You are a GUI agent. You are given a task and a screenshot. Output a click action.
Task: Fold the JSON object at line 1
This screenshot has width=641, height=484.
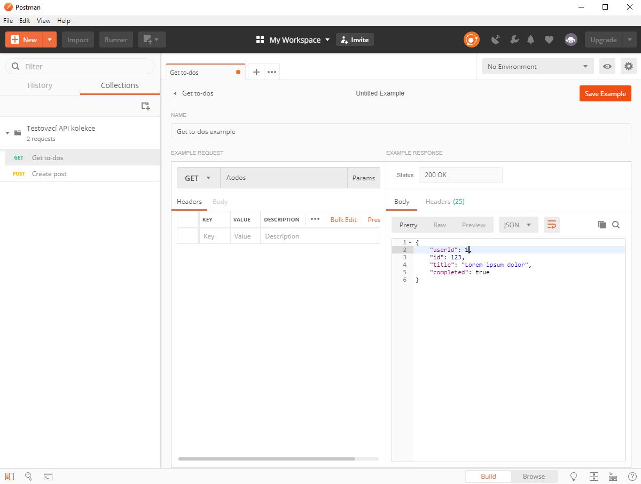point(410,243)
